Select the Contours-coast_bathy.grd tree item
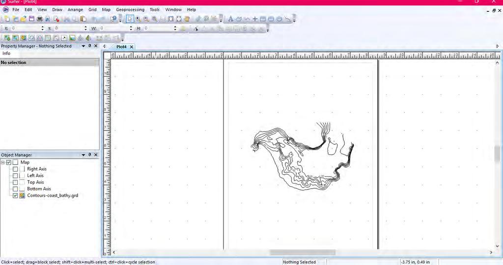 click(53, 195)
